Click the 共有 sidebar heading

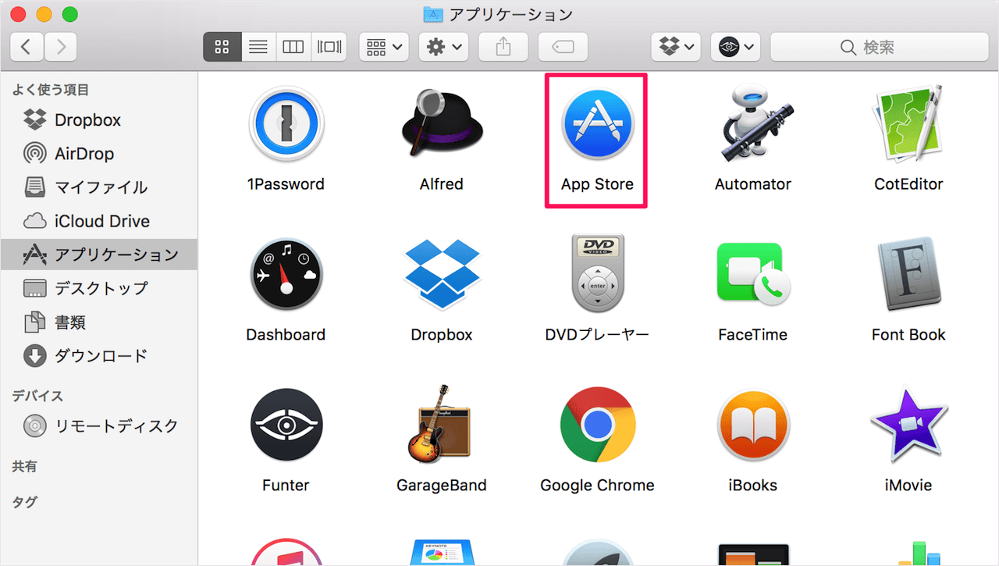click(x=24, y=467)
